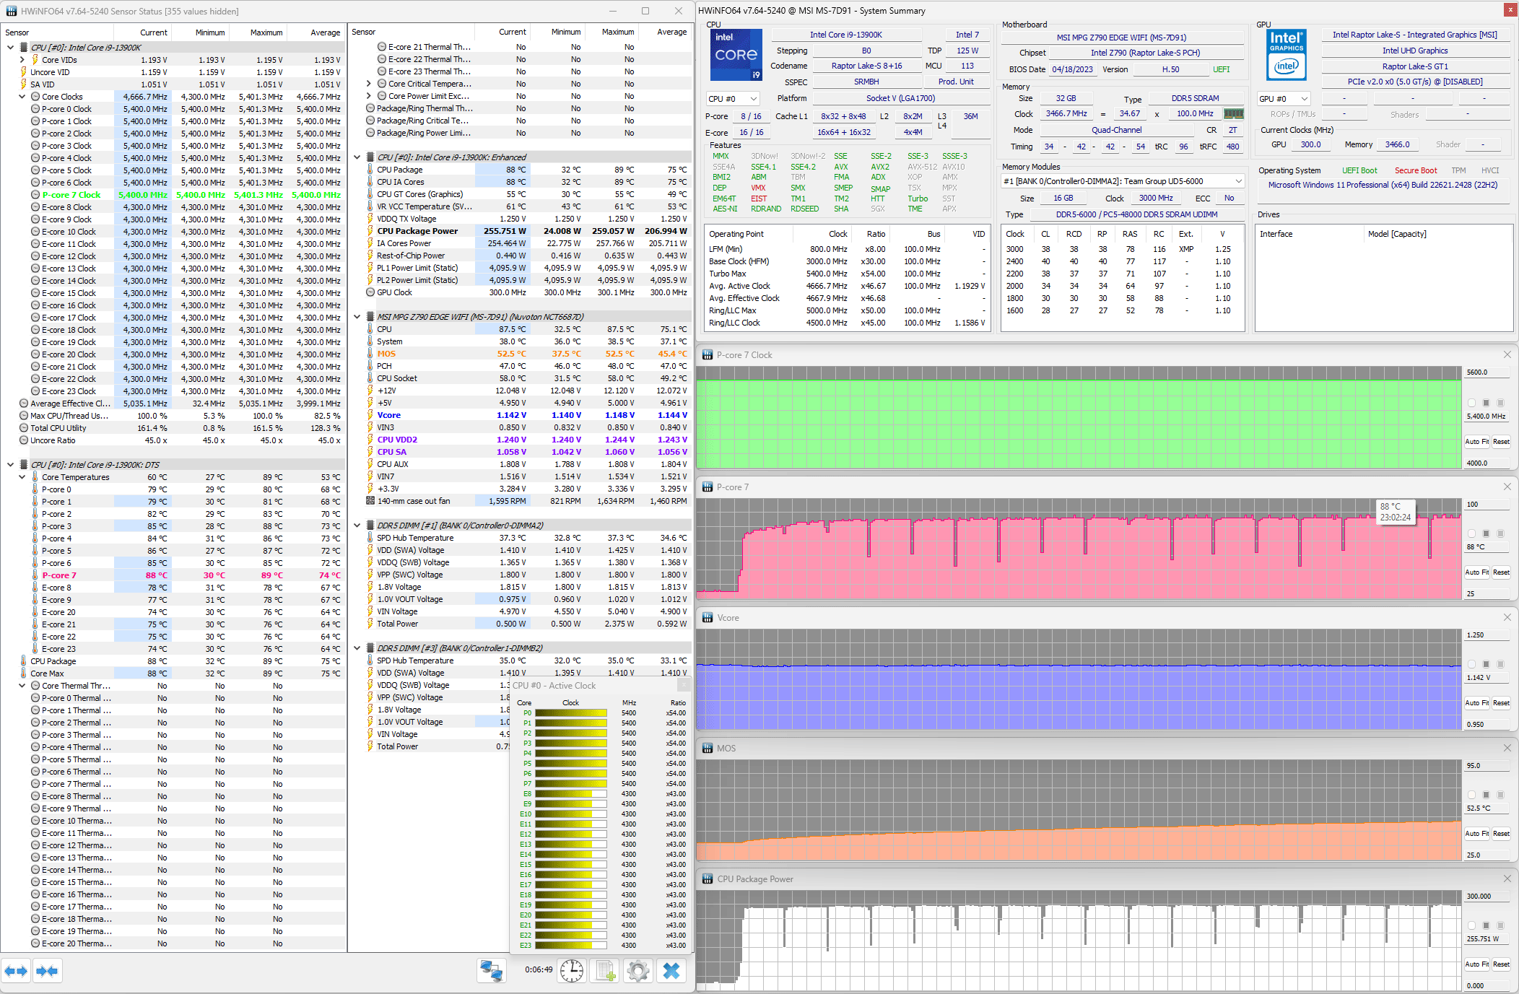1519x994 pixels.
Task: Collapse the Core Clocks tree node
Action: 22,97
